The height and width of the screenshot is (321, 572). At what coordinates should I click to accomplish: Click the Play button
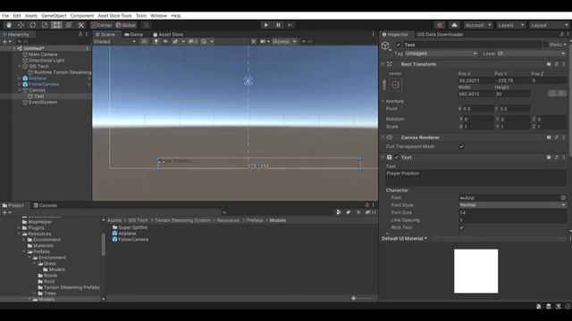(x=266, y=25)
